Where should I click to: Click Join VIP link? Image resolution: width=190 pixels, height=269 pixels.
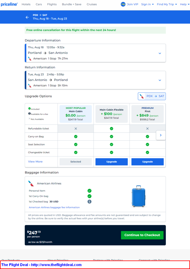(133, 4)
